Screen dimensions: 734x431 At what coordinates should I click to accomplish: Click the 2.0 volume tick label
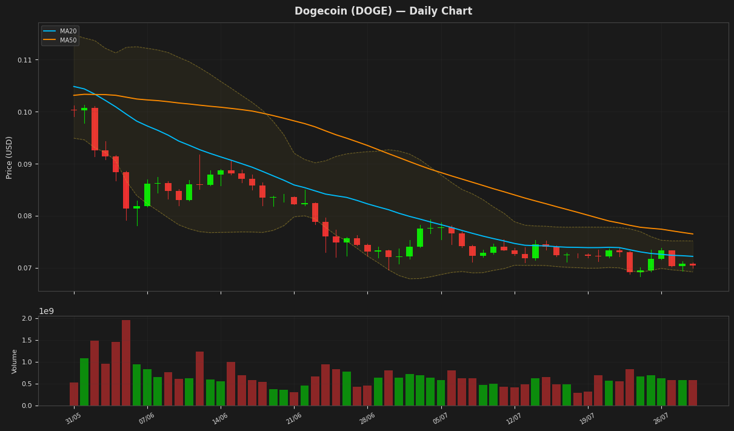[27, 319]
